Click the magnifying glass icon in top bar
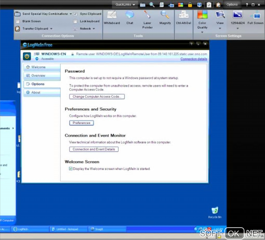265x240 pixels. (x=152, y=5)
